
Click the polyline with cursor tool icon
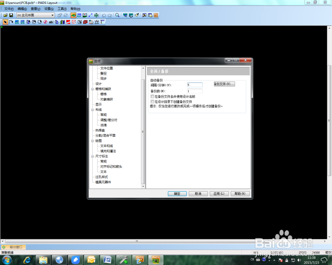tap(11, 22)
